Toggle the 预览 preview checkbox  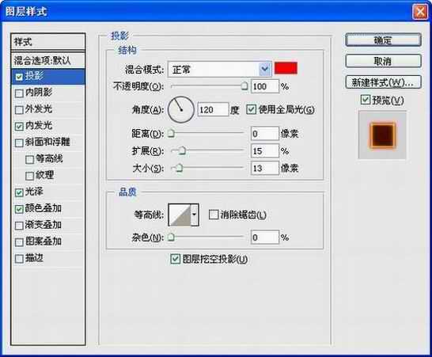pos(366,100)
